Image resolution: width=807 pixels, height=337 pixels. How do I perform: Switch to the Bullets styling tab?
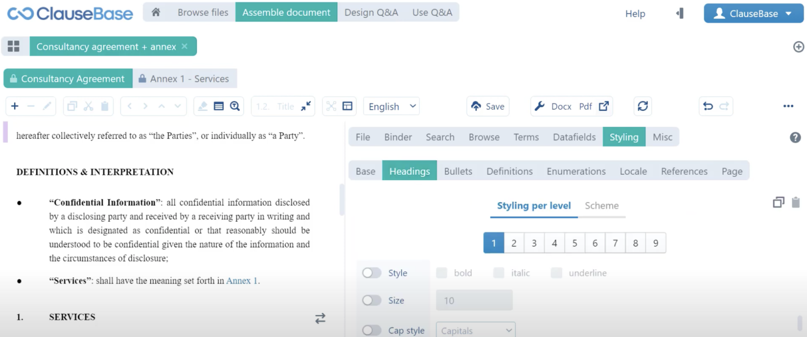tap(458, 171)
